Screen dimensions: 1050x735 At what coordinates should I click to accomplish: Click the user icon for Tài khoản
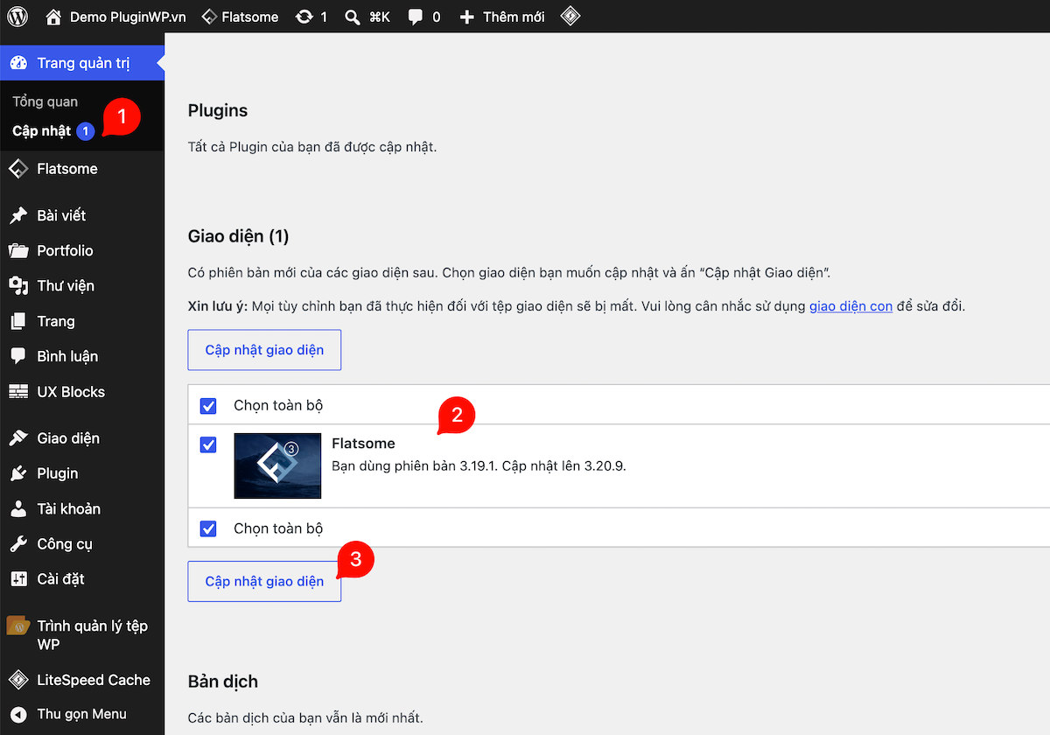[18, 508]
